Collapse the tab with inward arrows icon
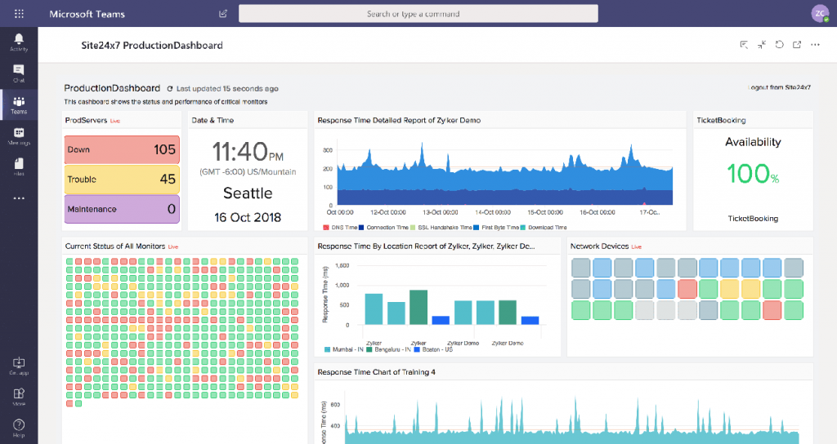Screen dimensions: 837x444 (762, 45)
